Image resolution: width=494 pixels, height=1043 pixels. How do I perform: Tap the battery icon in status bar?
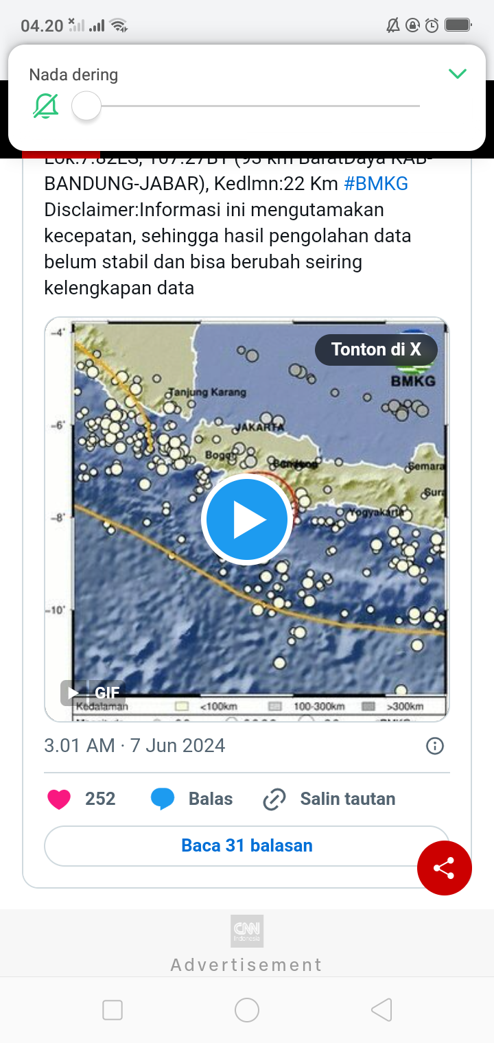click(x=458, y=25)
